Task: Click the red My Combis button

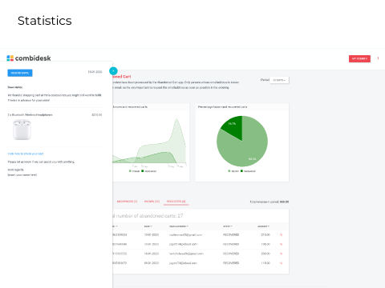Action: coord(359,58)
